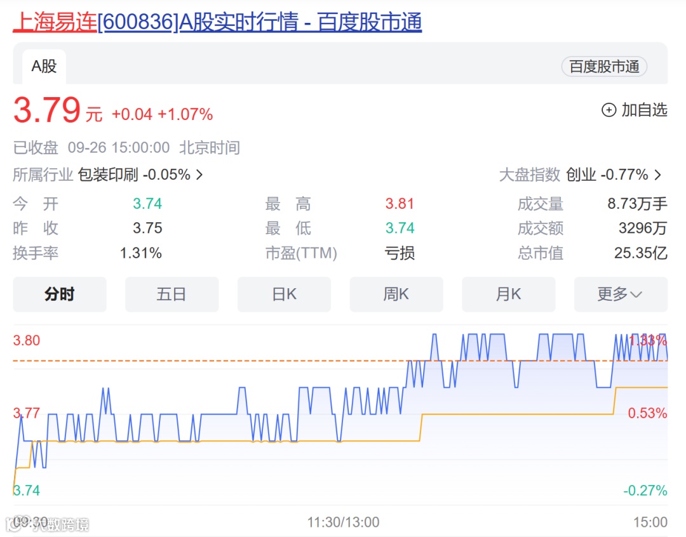The height and width of the screenshot is (537, 686).
Task: Click the 0.53% axis label on chart
Action: pos(647,413)
